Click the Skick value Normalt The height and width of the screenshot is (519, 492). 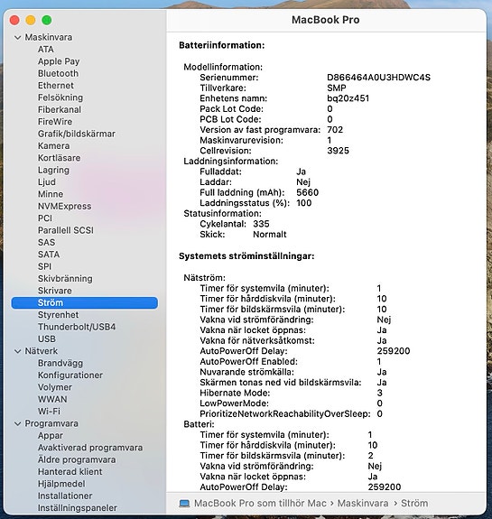(x=270, y=235)
